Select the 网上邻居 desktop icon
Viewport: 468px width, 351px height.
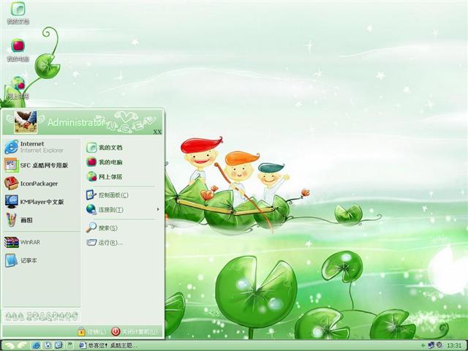[18, 88]
